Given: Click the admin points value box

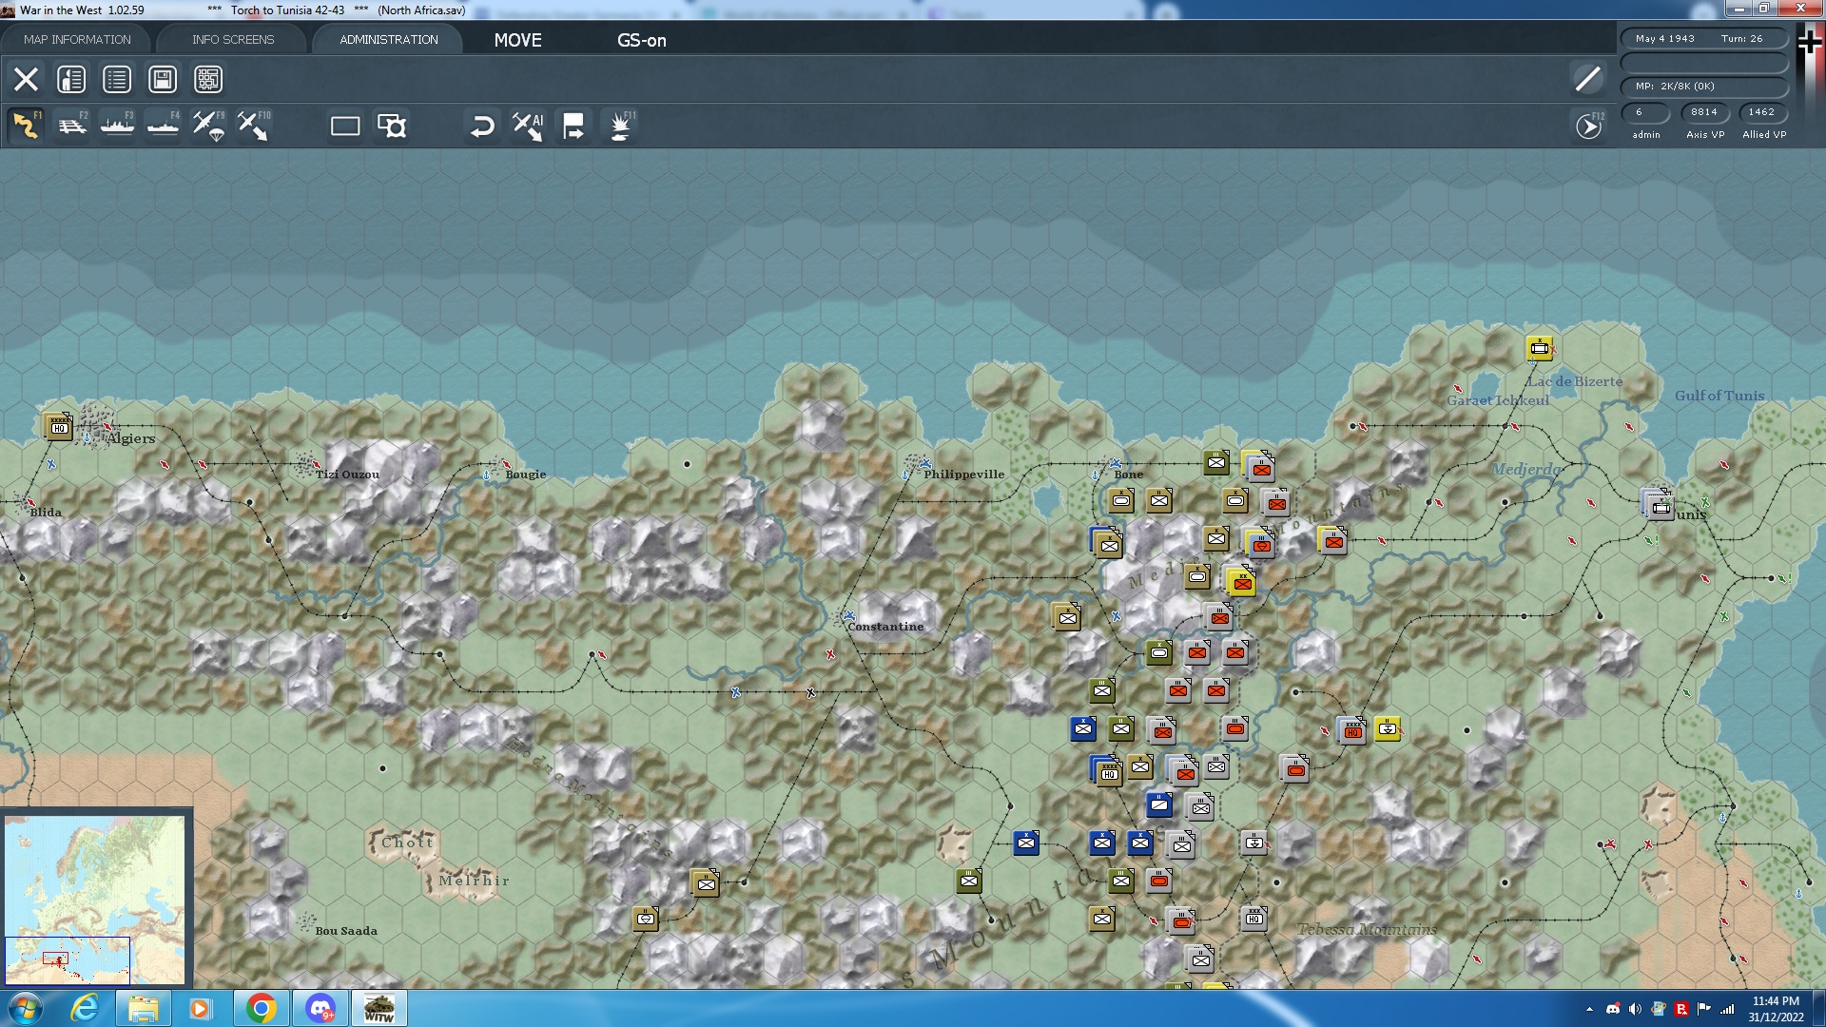Looking at the screenshot, I should point(1645,112).
